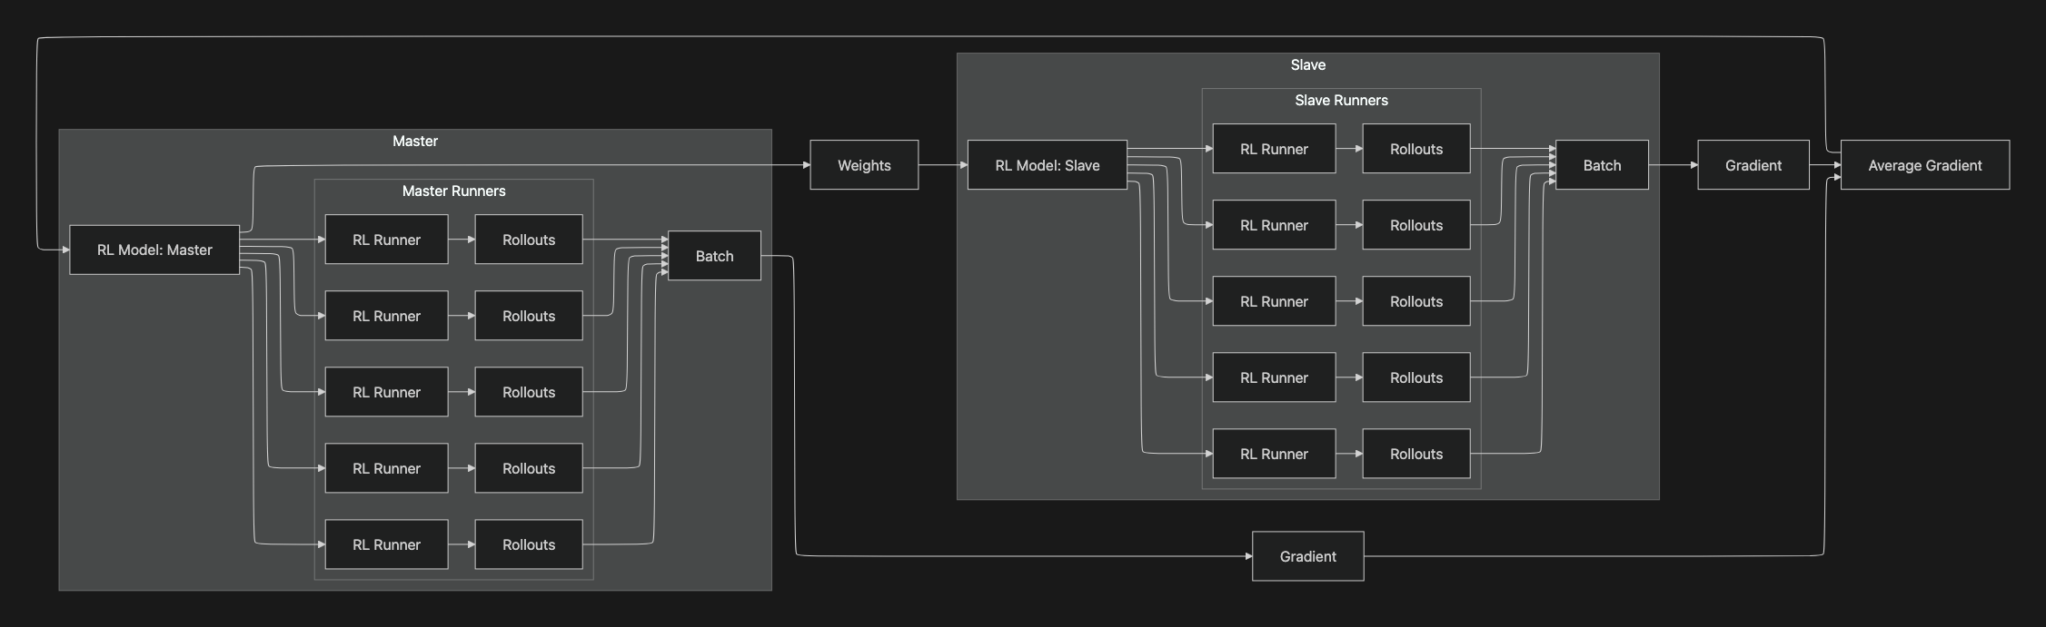
Task: Click the Batch node inside Master group
Action: coord(714,256)
